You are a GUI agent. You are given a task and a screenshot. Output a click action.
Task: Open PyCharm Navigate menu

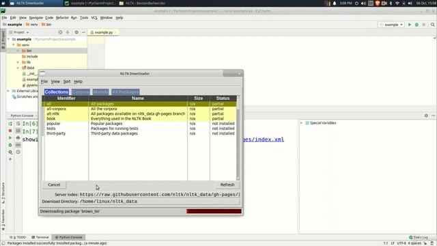[x=36, y=18]
